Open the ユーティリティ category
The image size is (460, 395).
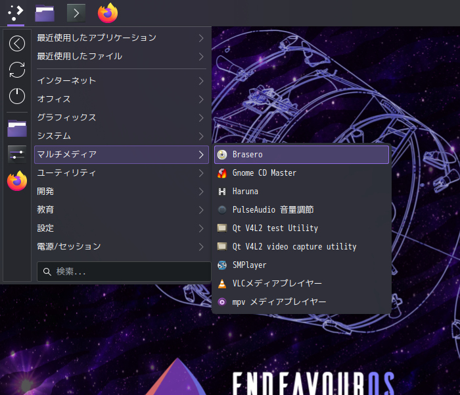click(122, 173)
